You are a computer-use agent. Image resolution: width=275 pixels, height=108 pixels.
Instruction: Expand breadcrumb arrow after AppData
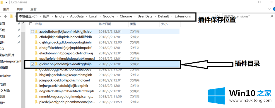[86, 16]
